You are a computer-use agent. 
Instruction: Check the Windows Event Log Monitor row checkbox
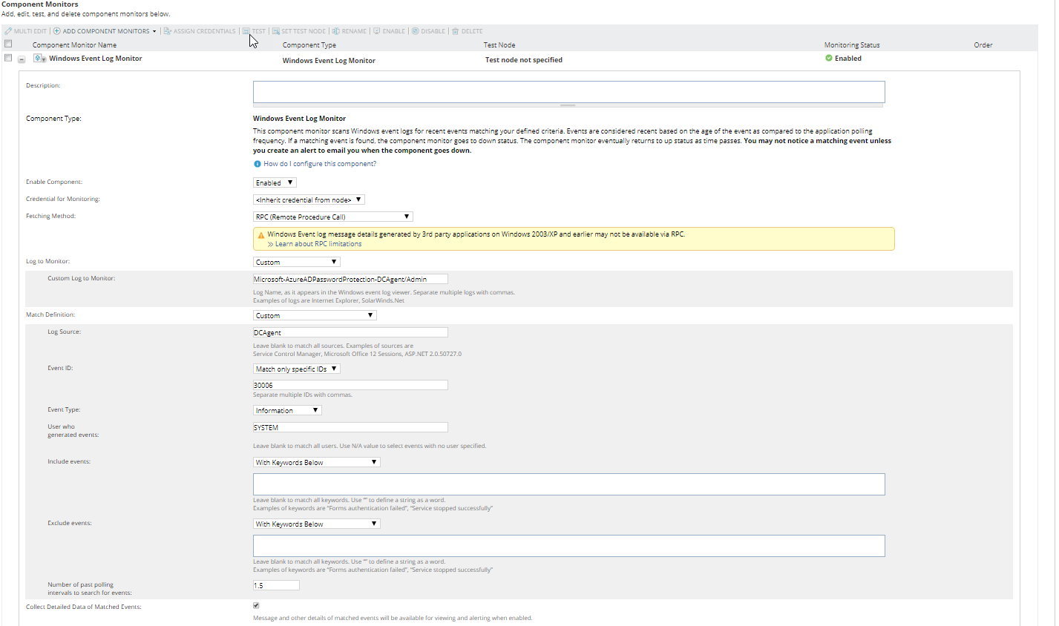tap(8, 58)
